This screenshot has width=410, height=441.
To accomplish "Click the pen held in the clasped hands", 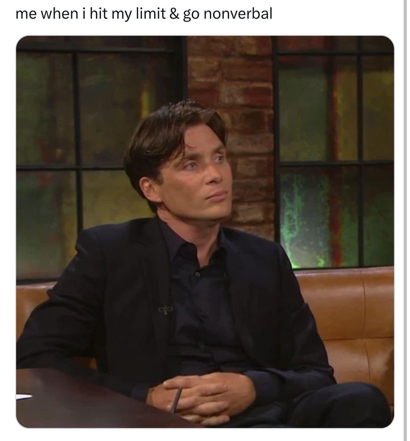I will click(176, 400).
